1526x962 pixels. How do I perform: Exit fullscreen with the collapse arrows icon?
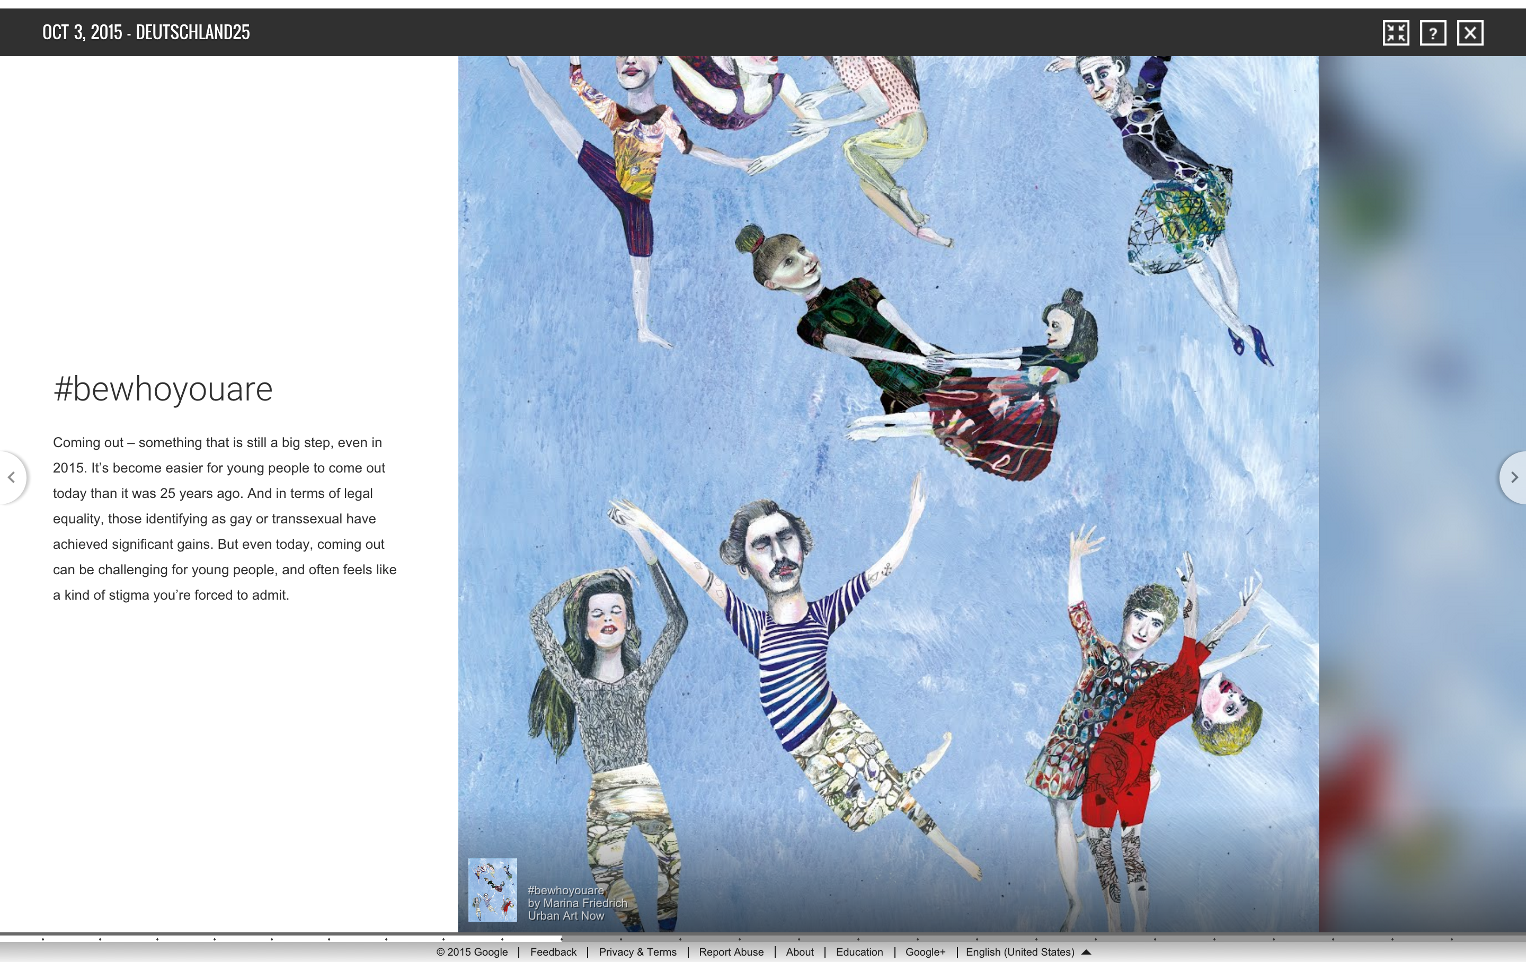pos(1396,33)
